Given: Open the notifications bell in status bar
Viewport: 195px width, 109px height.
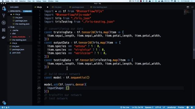Looking at the screenshot, I should click(192, 107).
